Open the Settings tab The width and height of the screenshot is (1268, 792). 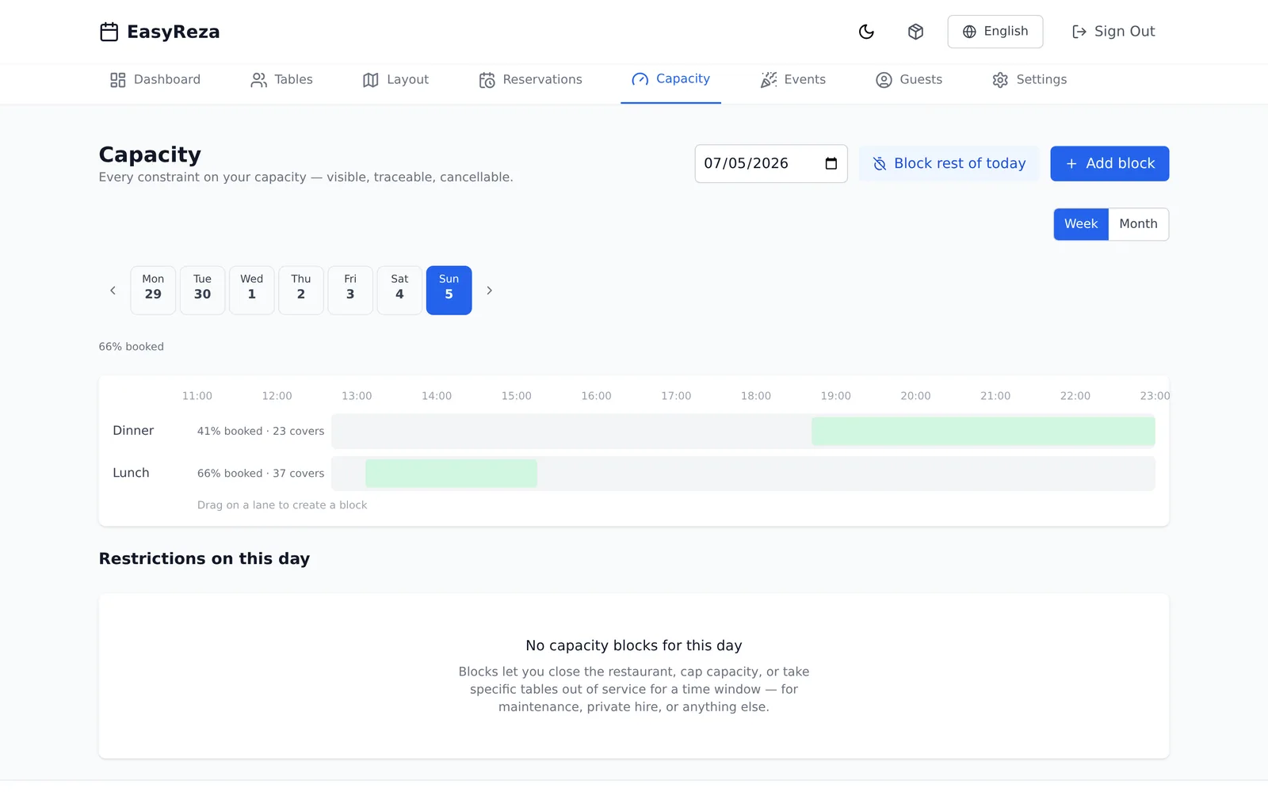pyautogui.click(x=1029, y=80)
